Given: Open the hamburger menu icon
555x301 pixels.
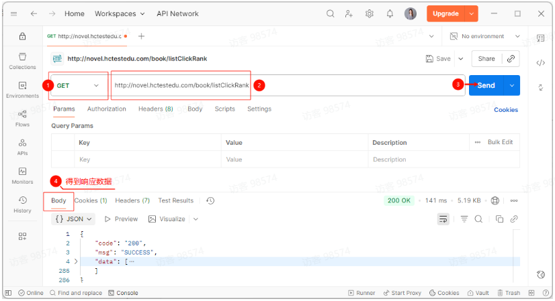Looking at the screenshot, I should coord(14,14).
